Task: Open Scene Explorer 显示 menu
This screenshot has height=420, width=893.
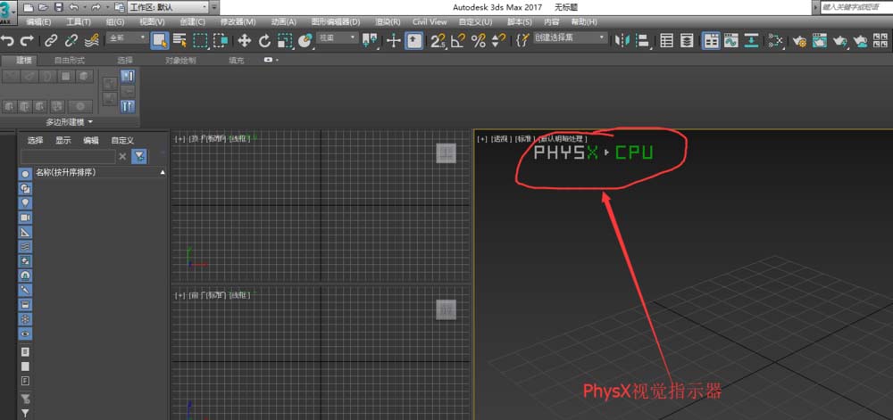Action: point(63,140)
